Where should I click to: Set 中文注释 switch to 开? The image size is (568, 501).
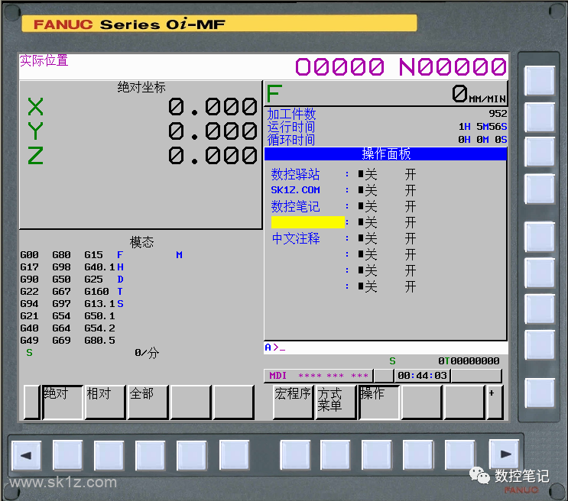(411, 238)
